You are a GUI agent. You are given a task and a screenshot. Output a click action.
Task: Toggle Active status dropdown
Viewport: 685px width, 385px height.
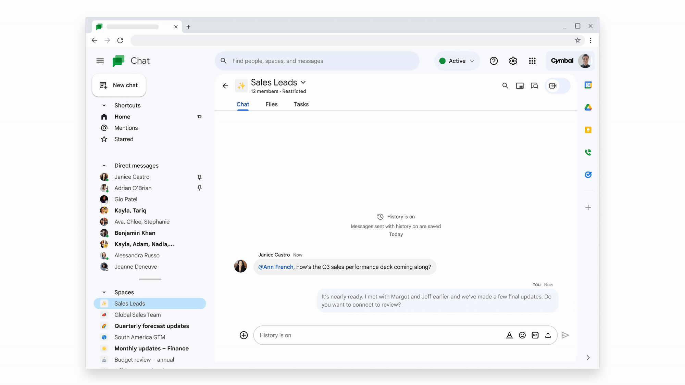456,61
